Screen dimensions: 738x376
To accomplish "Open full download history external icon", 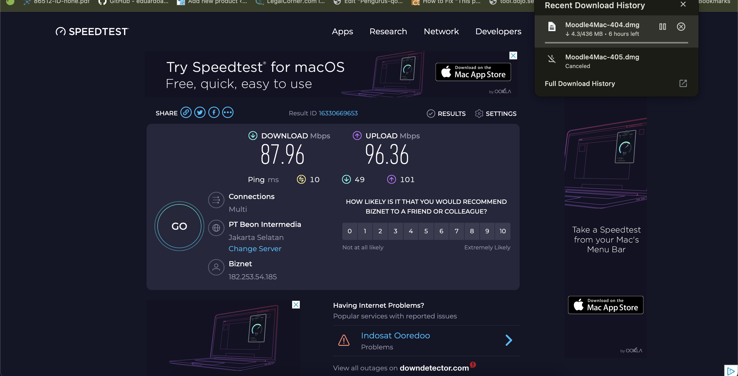I will coord(683,83).
